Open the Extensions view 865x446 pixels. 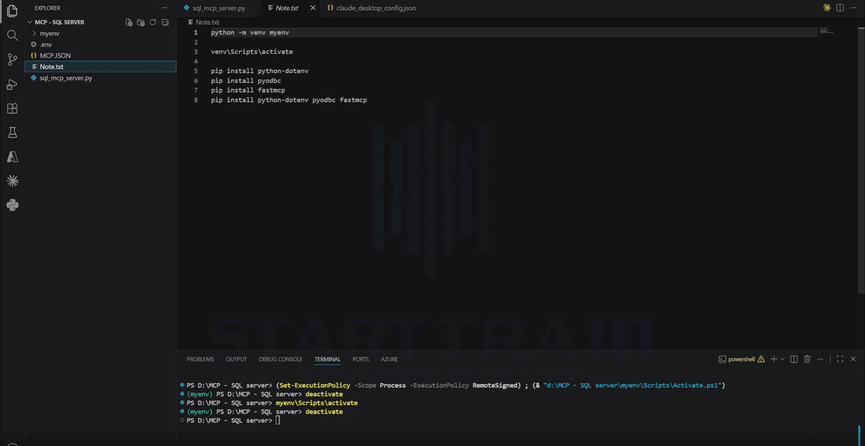pyautogui.click(x=12, y=109)
